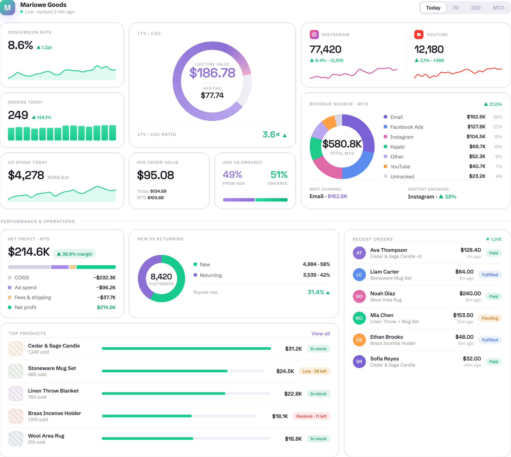Click the 21.0% revenue growth indicator

click(493, 104)
